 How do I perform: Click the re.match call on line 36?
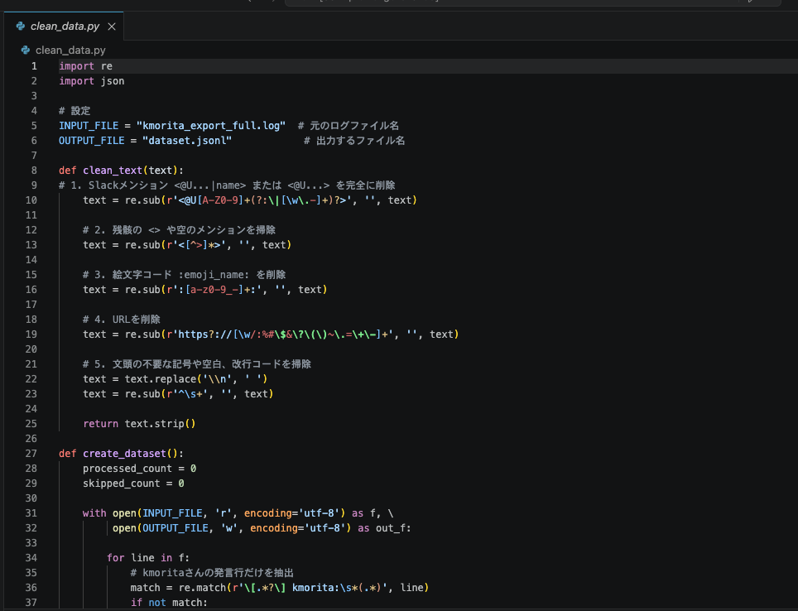[303, 588]
